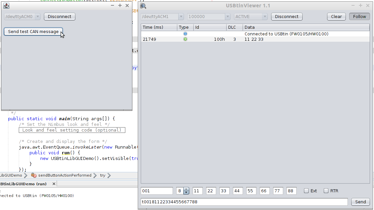Image resolution: width=374 pixels, height=210 pixels.
Task: Click 'invokeLater' in the code editor
Action: tap(87, 147)
